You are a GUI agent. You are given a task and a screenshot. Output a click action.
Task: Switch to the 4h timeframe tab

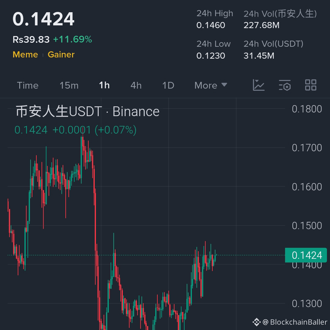click(136, 86)
